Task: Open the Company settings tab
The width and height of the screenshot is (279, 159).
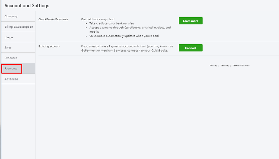Action: [x=11, y=16]
